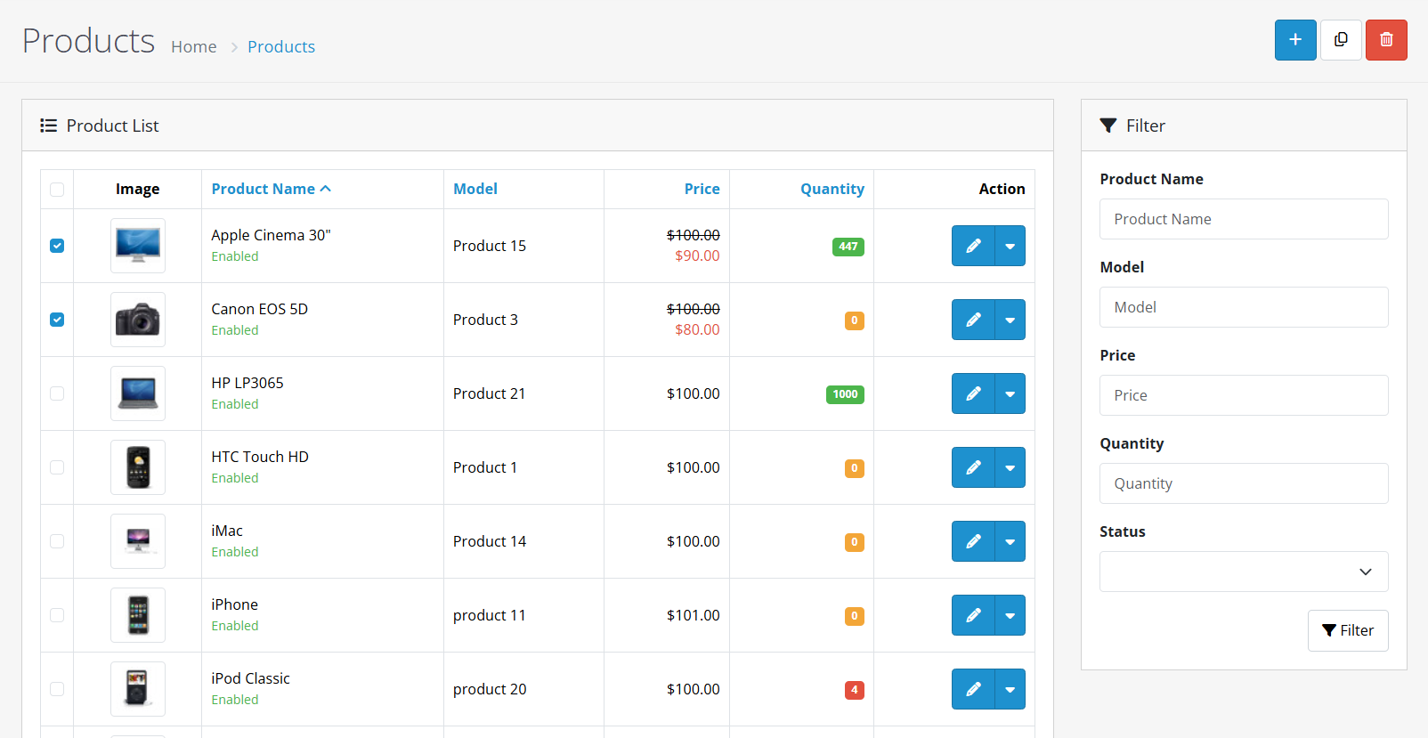Expand action dropdown for iMac row
Screen dimensions: 1428x738
coord(1010,541)
